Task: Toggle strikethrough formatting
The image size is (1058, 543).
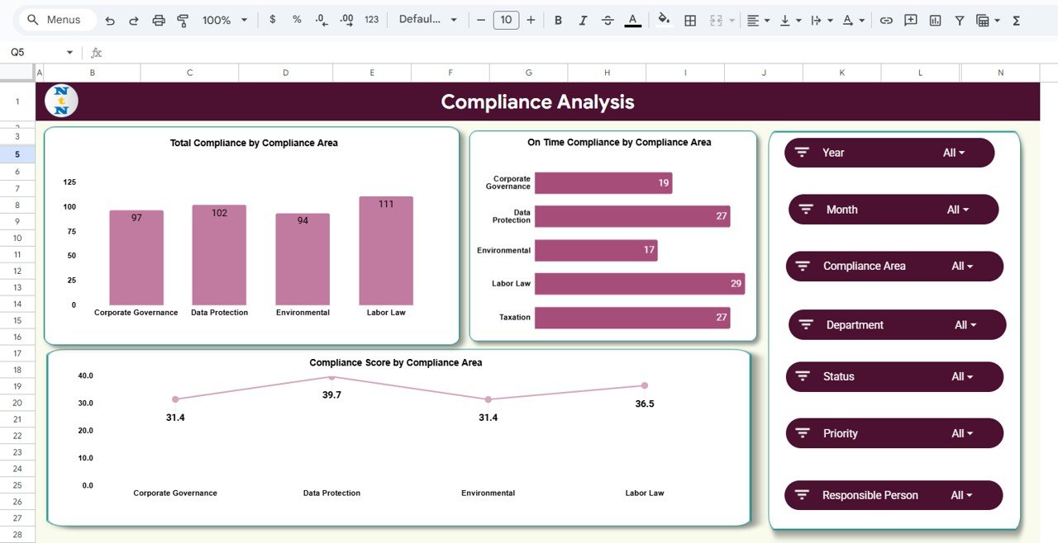Action: (x=608, y=20)
